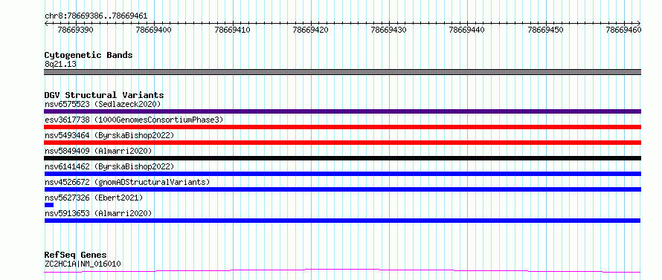
Task: Click the red esv3617738 variant bar
Action: 342,127
